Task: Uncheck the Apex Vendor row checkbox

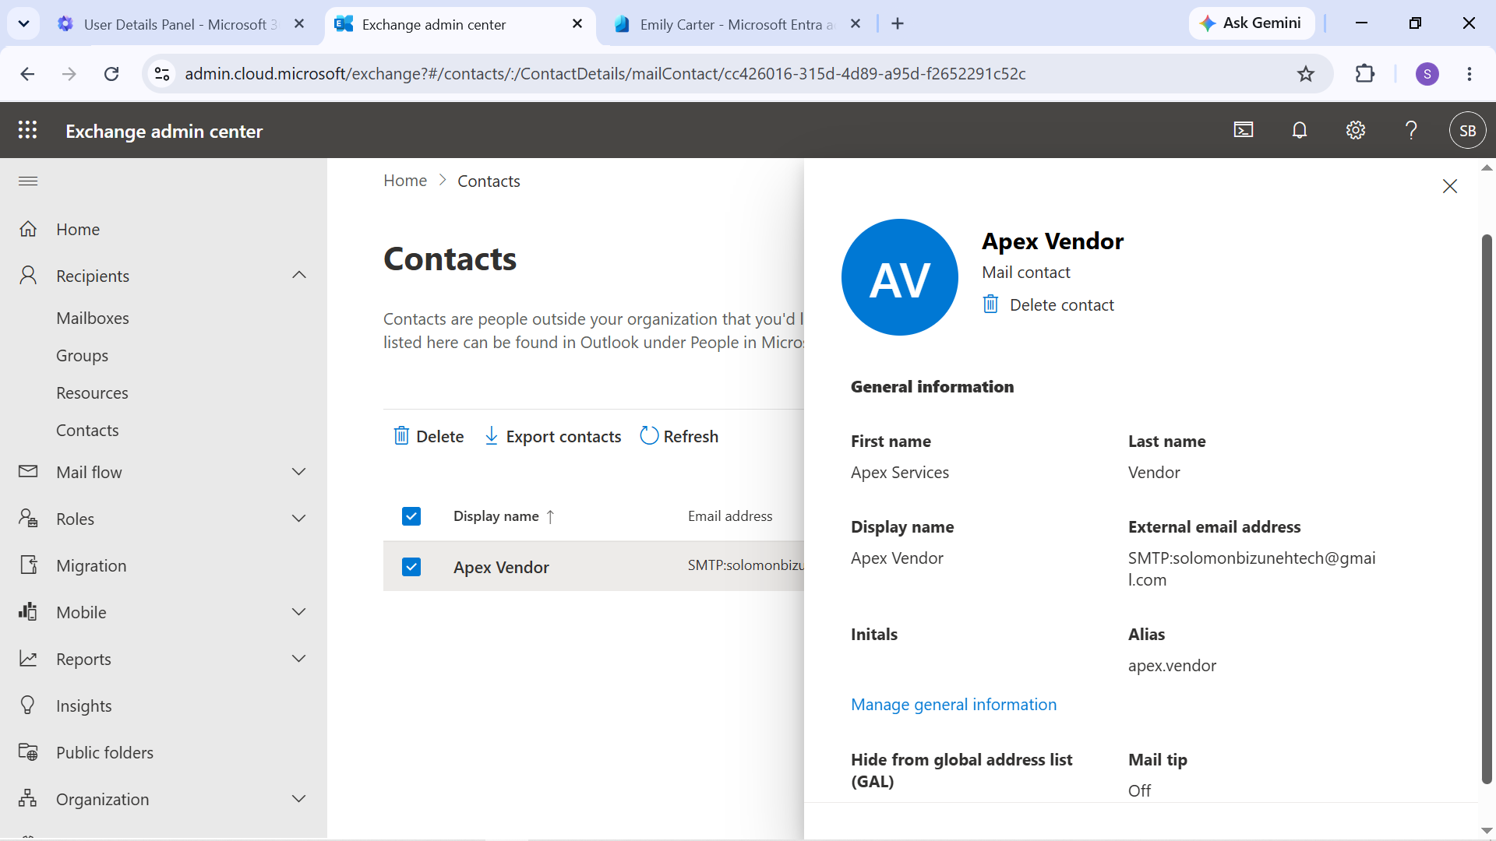Action: pos(411,566)
